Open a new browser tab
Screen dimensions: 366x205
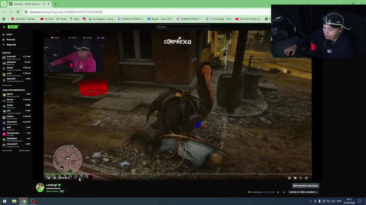(55, 4)
